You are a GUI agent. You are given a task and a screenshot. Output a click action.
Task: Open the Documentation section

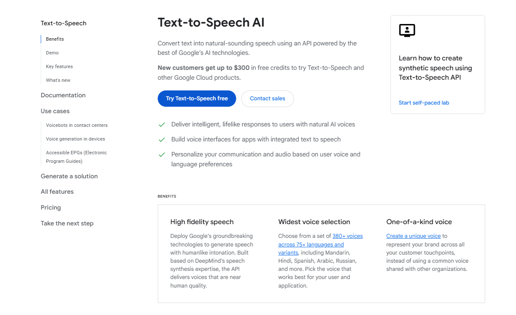(63, 95)
